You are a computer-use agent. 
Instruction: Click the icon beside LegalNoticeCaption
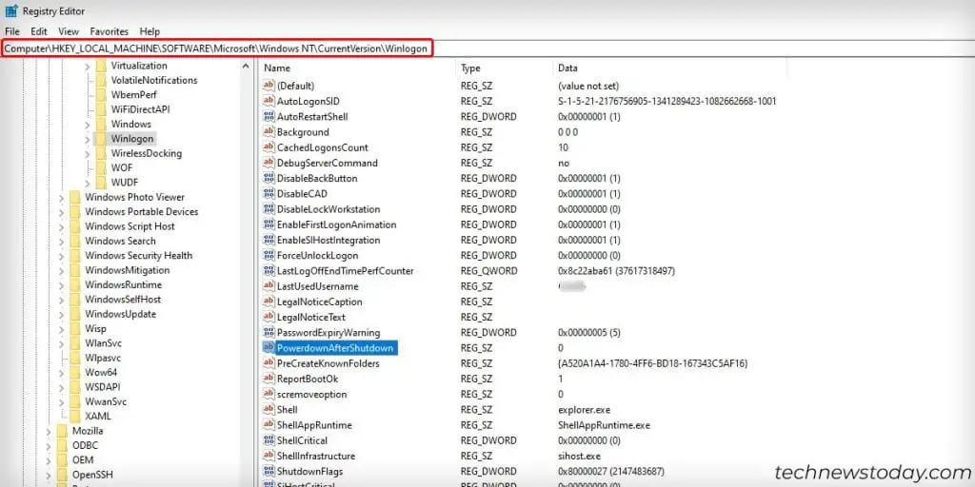coord(269,302)
